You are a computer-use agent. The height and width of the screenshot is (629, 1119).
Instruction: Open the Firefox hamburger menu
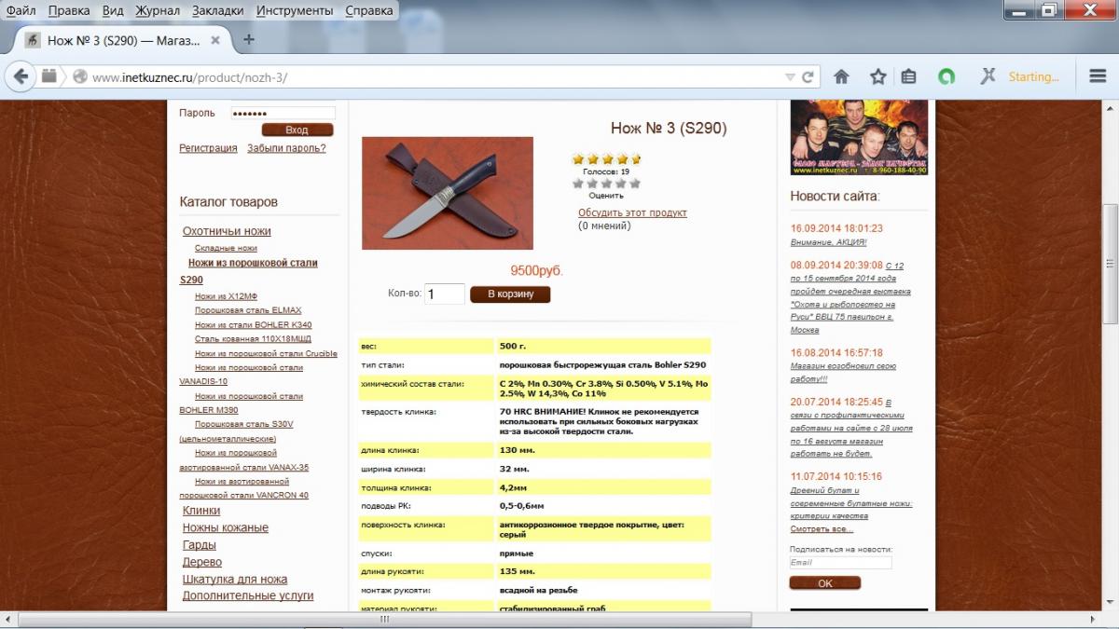coord(1098,76)
